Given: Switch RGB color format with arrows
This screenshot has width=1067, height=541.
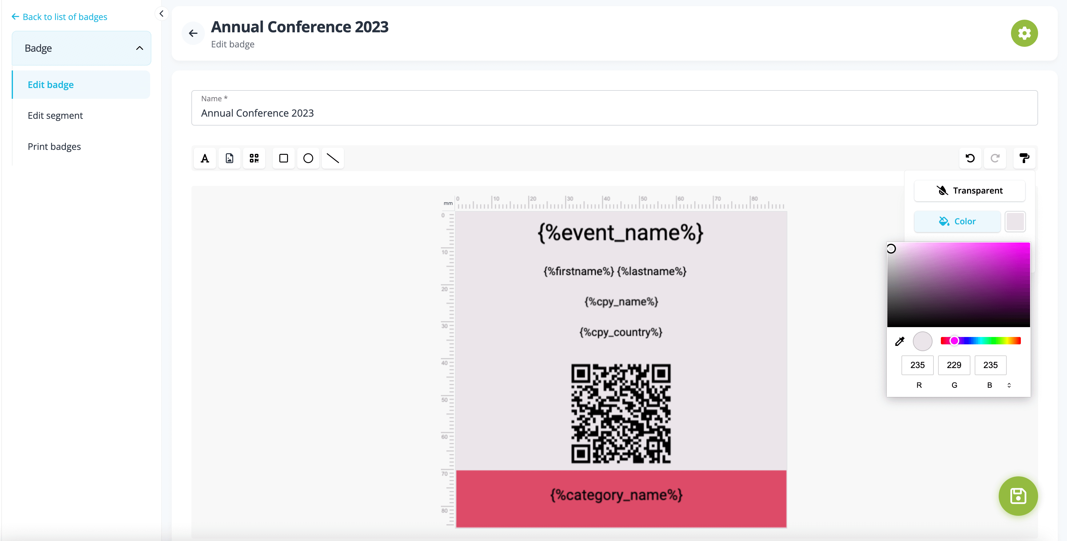Looking at the screenshot, I should (1009, 385).
